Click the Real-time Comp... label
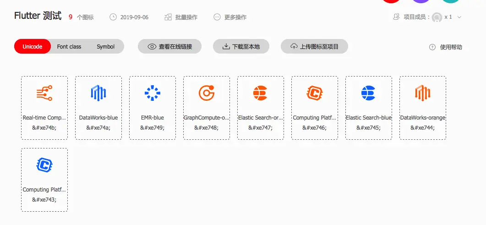The height and width of the screenshot is (225, 486). [x=44, y=118]
